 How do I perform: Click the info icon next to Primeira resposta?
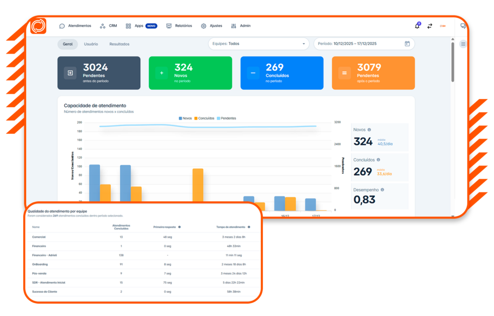point(179,227)
